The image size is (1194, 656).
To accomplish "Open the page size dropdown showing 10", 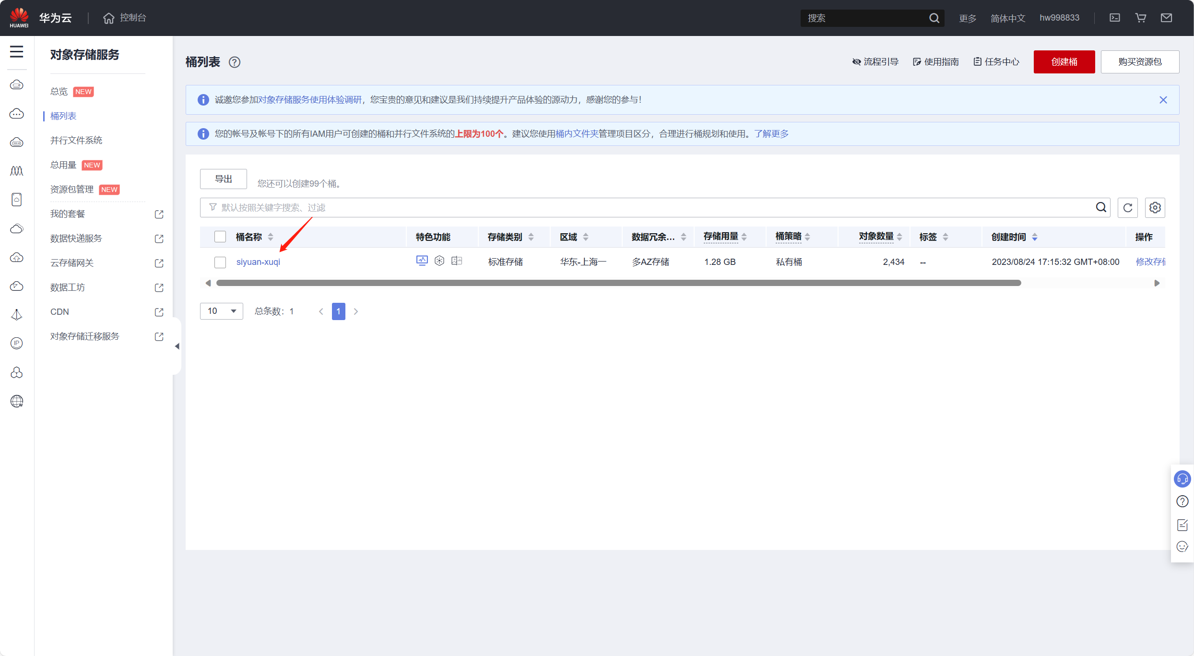I will (x=221, y=311).
